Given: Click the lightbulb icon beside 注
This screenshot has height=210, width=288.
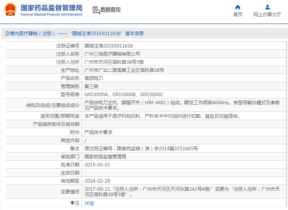Looking at the screenshot, I should click(x=72, y=203).
